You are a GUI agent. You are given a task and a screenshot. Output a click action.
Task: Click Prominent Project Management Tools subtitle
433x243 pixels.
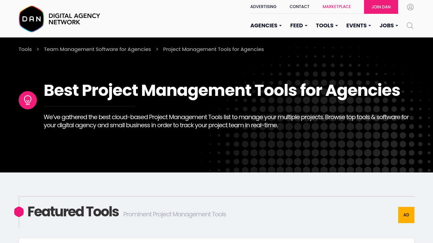coord(175,214)
